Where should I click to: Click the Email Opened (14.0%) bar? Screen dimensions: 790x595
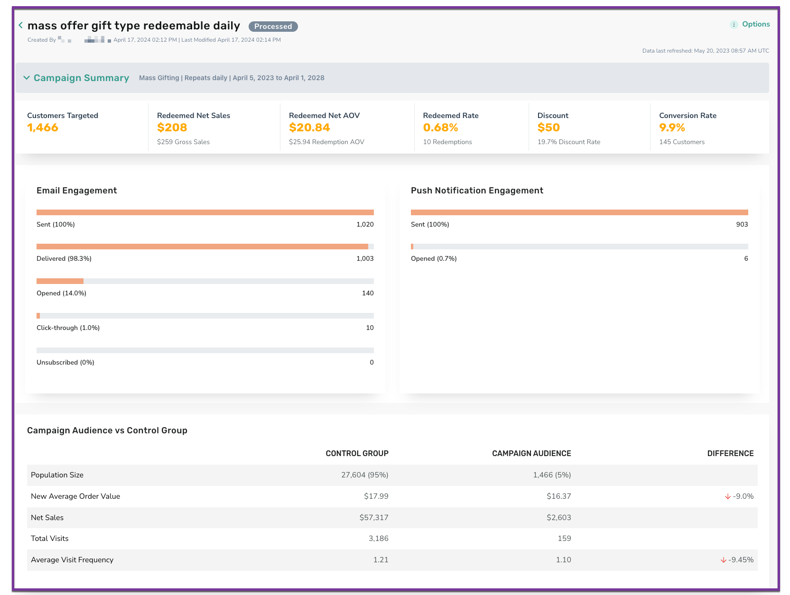coord(205,281)
